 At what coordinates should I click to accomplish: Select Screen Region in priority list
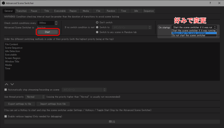tap(13, 58)
